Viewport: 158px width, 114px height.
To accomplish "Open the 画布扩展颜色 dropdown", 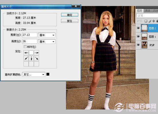I will (x=34, y=74).
